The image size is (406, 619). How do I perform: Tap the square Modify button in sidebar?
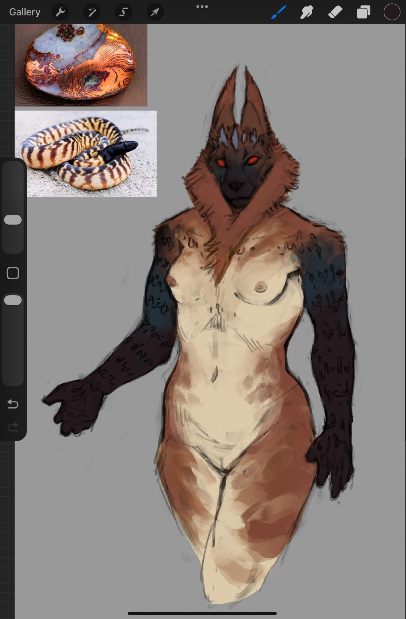[x=13, y=273]
